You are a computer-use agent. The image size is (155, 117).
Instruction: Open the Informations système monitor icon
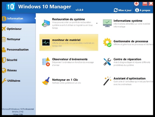107,23
